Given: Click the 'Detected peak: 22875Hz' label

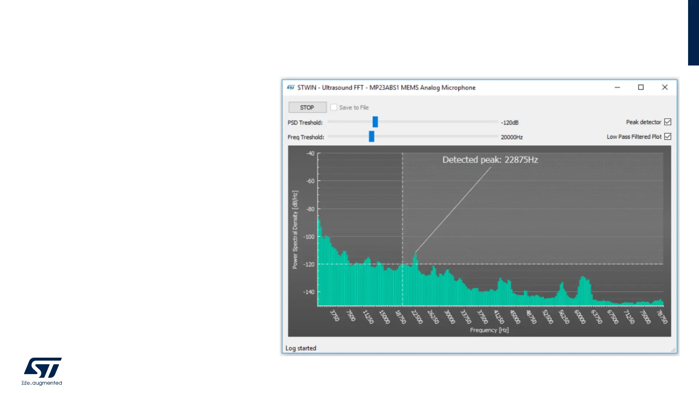Looking at the screenshot, I should pos(490,160).
